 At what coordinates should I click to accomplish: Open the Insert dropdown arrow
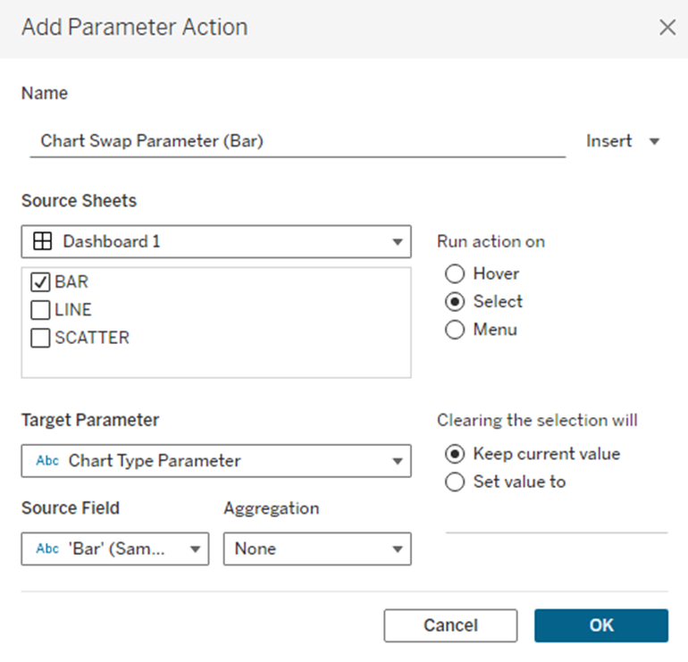[654, 141]
